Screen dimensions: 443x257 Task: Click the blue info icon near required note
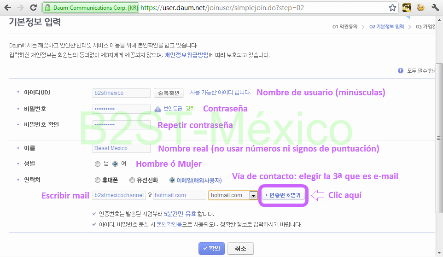[x=400, y=70]
